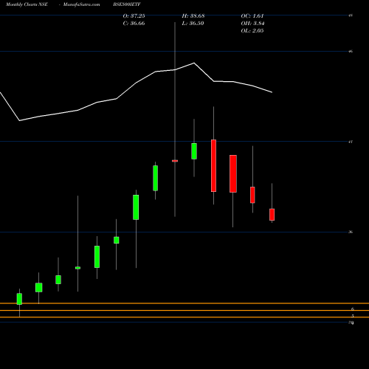Click the 'OC: 1.61' value
The image size is (369, 369).
[x=252, y=16]
